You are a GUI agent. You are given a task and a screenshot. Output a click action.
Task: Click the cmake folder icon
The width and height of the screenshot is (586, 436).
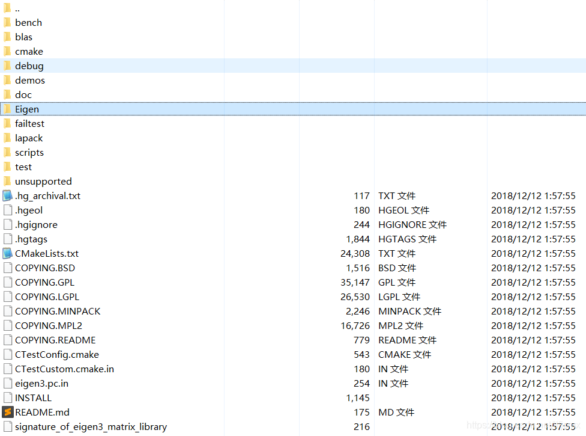click(x=8, y=51)
